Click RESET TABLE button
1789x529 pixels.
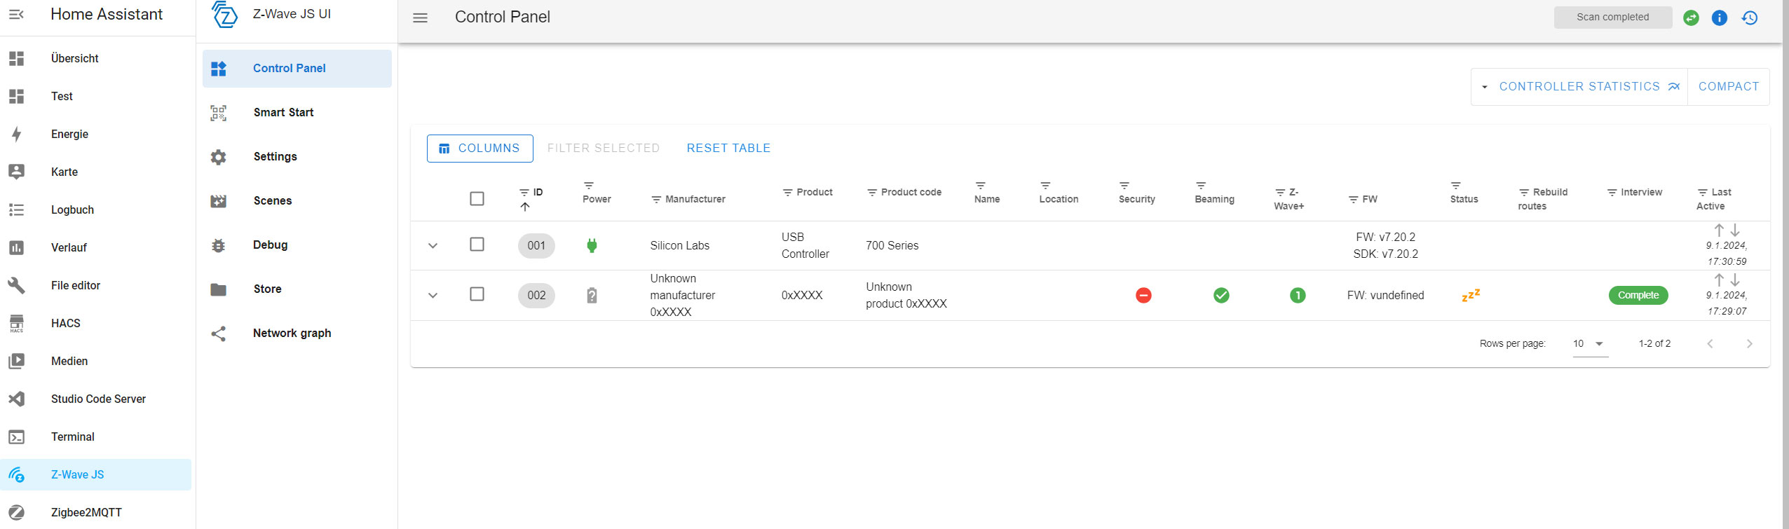click(728, 148)
